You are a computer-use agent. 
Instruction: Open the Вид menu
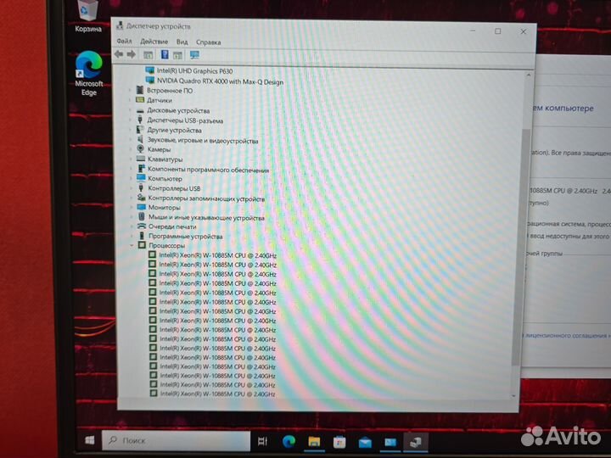pos(182,42)
